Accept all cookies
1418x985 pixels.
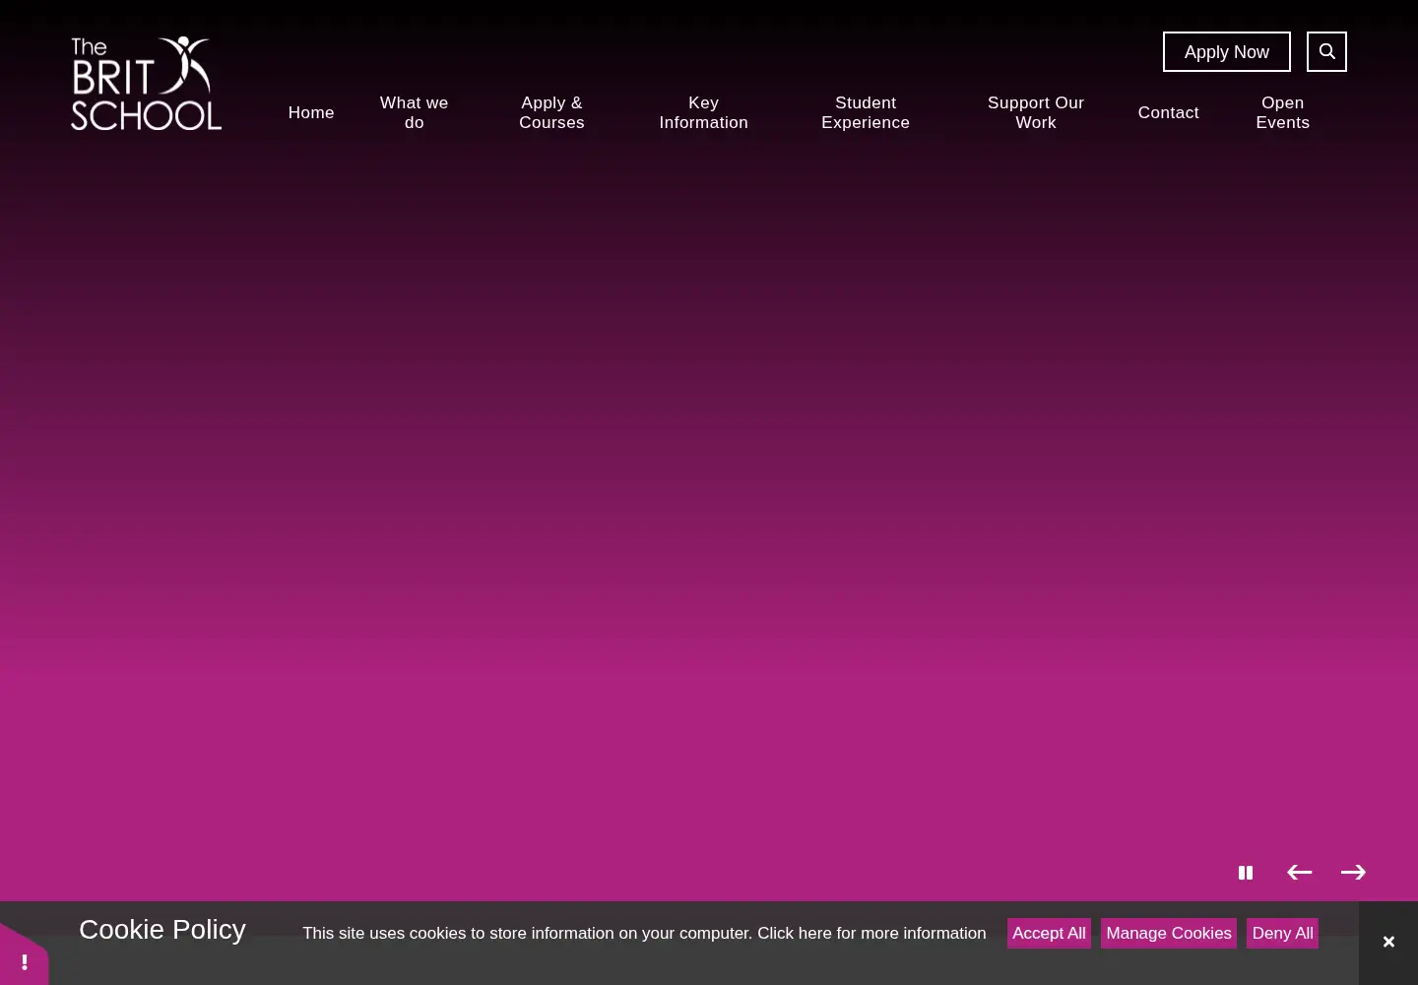1049,933
